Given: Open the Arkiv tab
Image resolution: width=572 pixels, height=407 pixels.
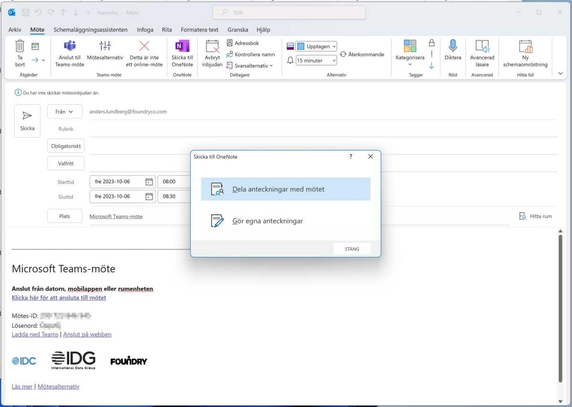Looking at the screenshot, I should point(15,30).
